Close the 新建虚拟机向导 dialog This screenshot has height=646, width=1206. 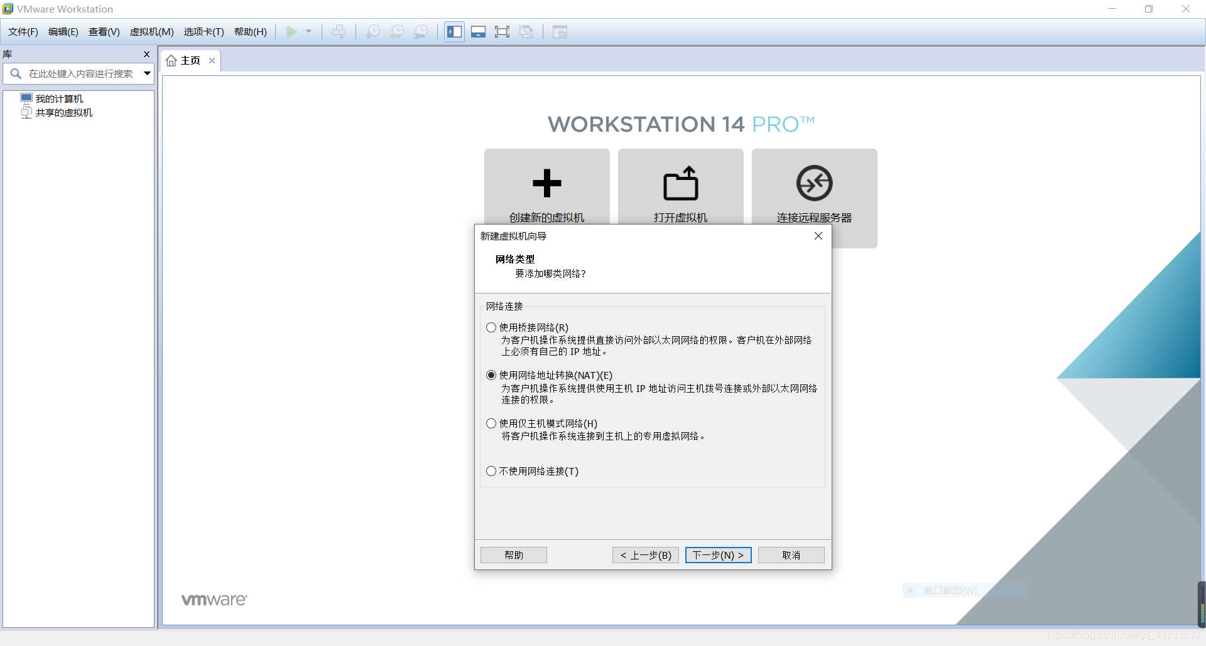[x=818, y=236]
